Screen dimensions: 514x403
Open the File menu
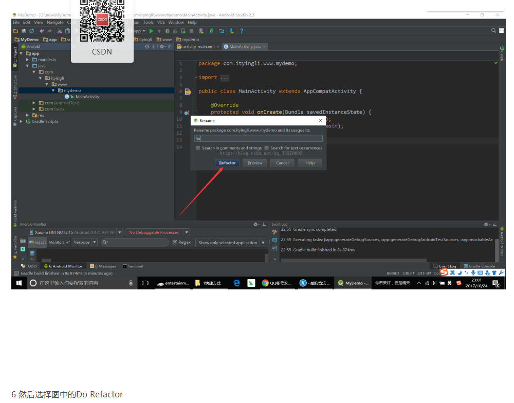coord(16,22)
